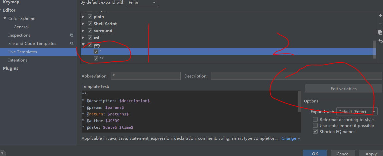Open General under Color Scheme

point(21,27)
